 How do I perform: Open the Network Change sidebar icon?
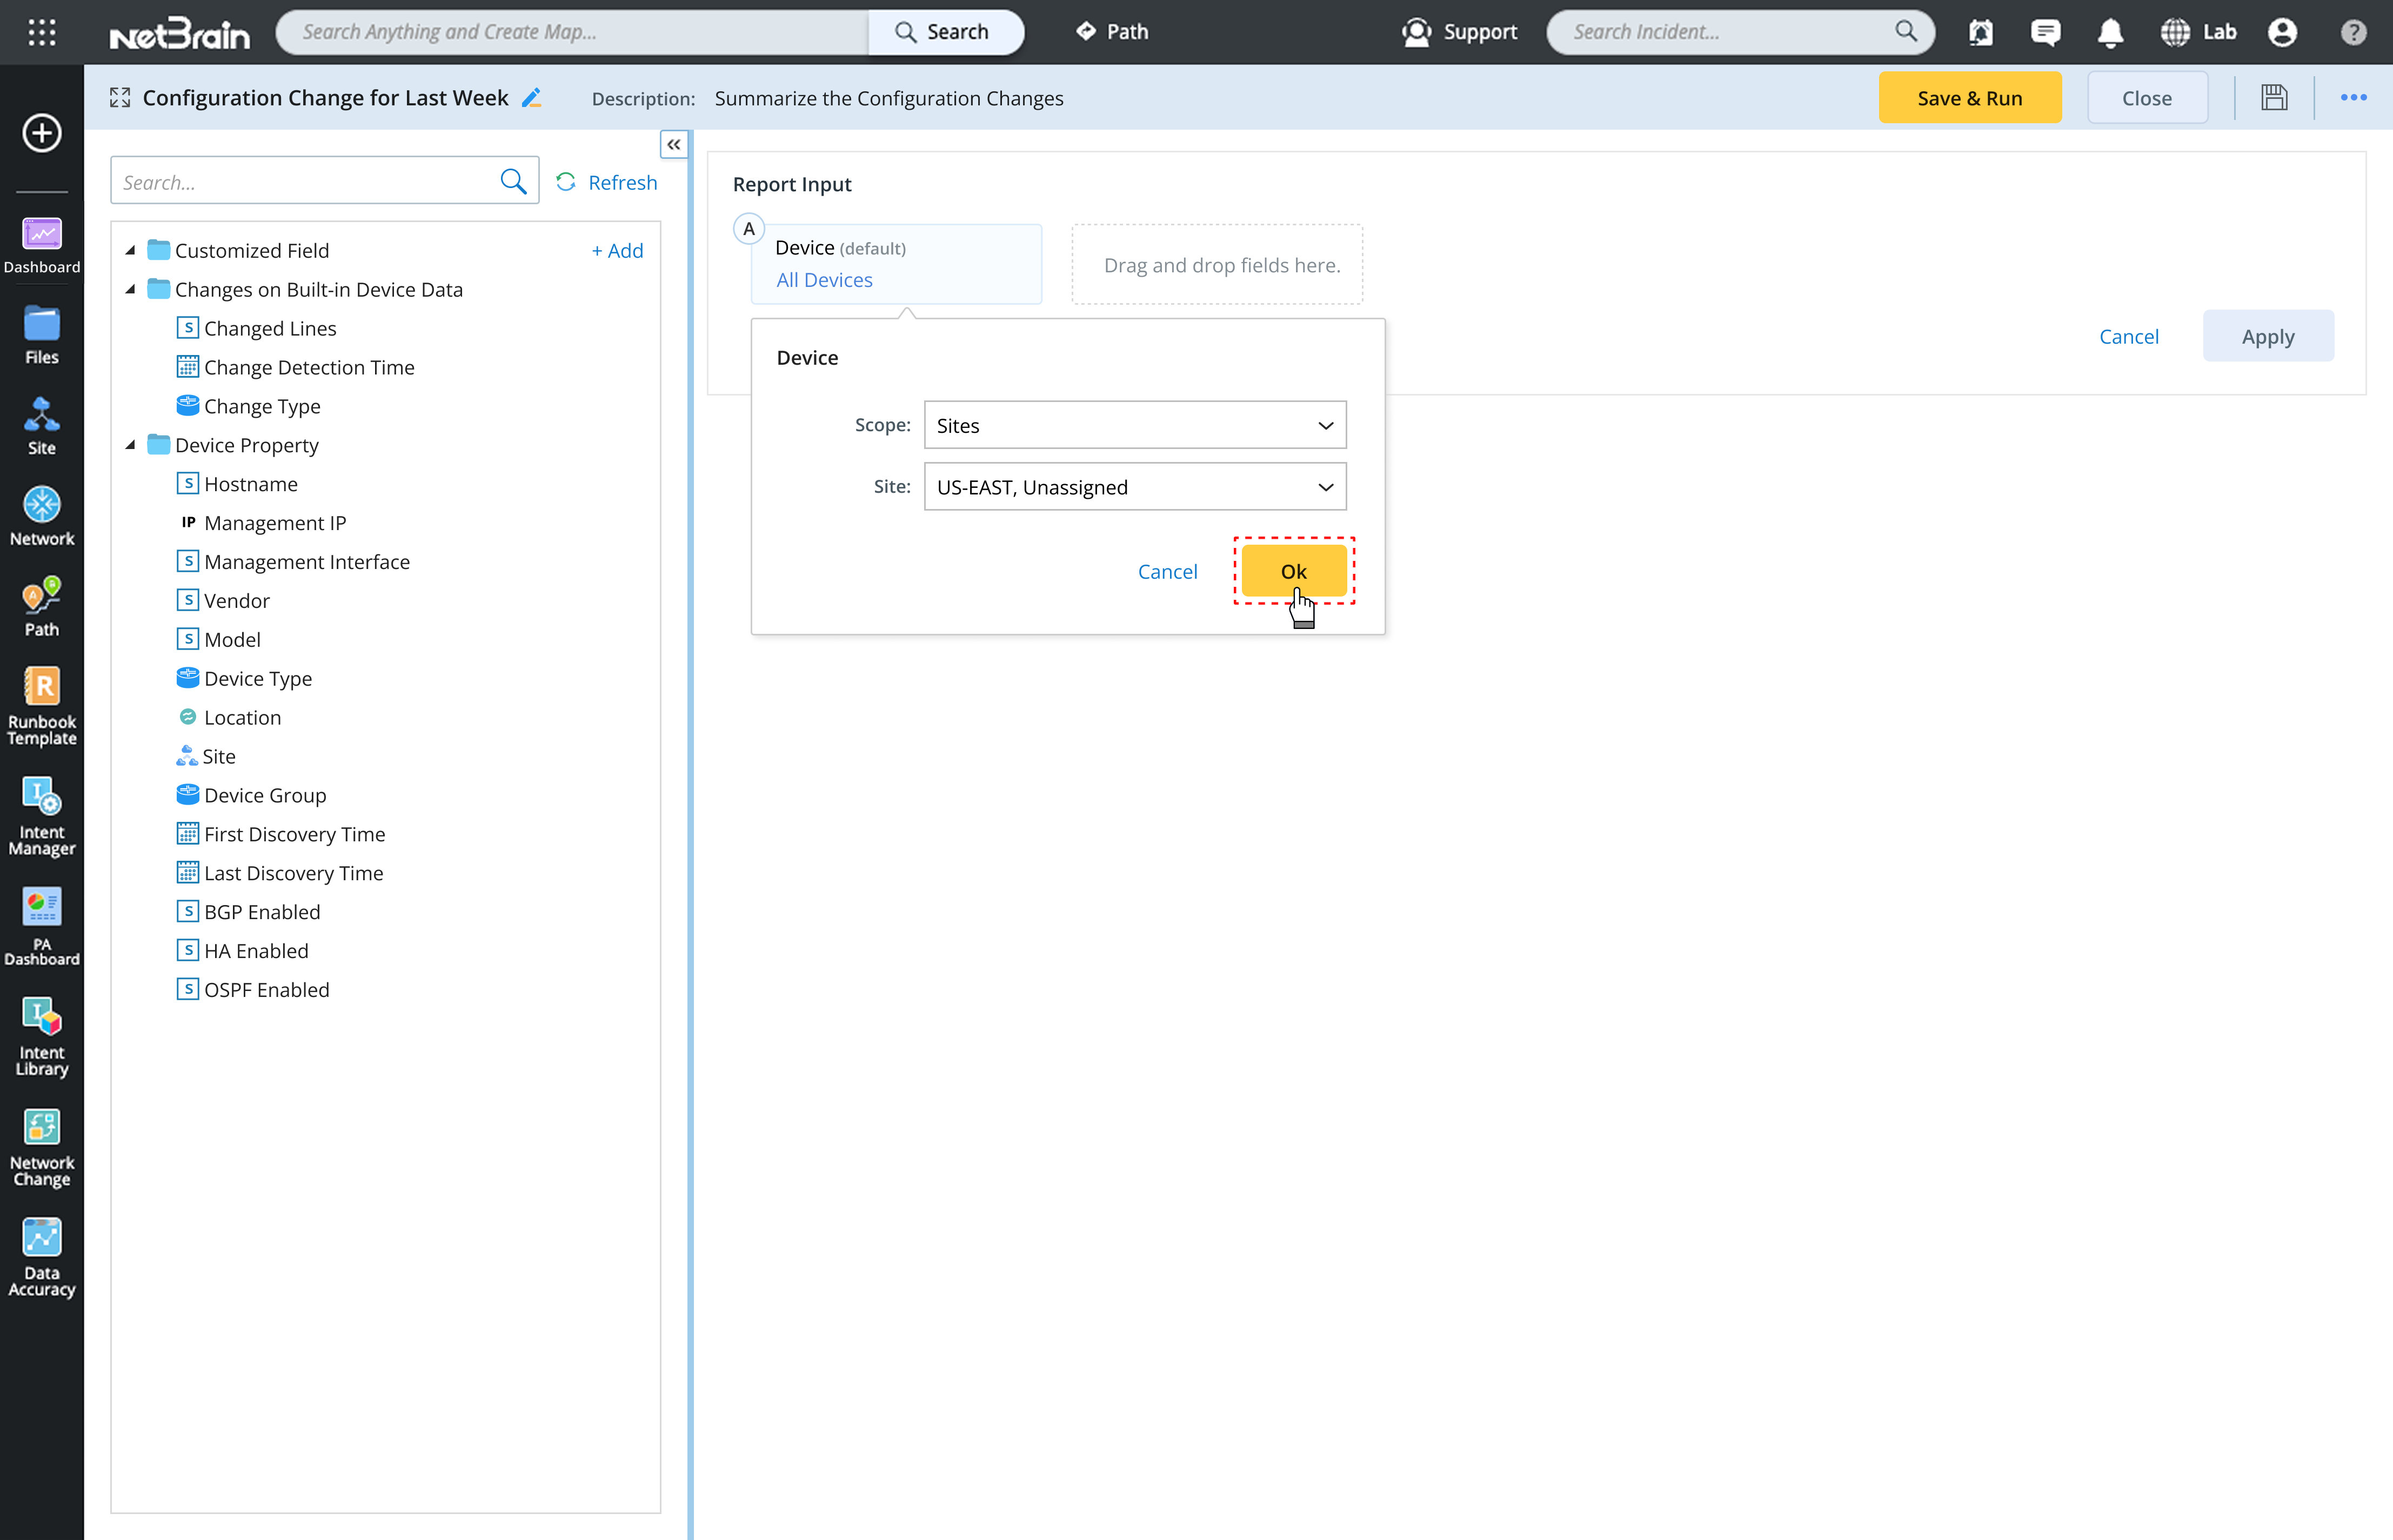tap(41, 1147)
